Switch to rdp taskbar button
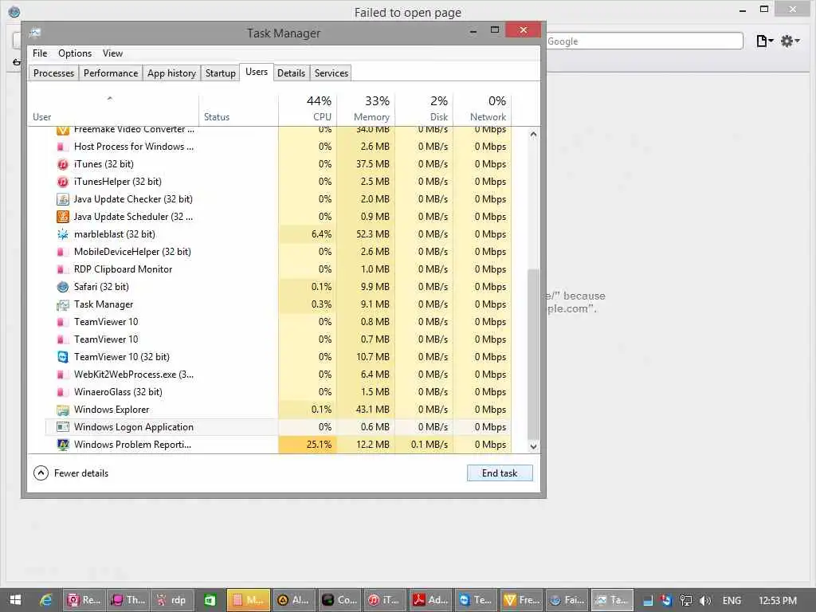Screen dimensions: 816x612 [172, 600]
